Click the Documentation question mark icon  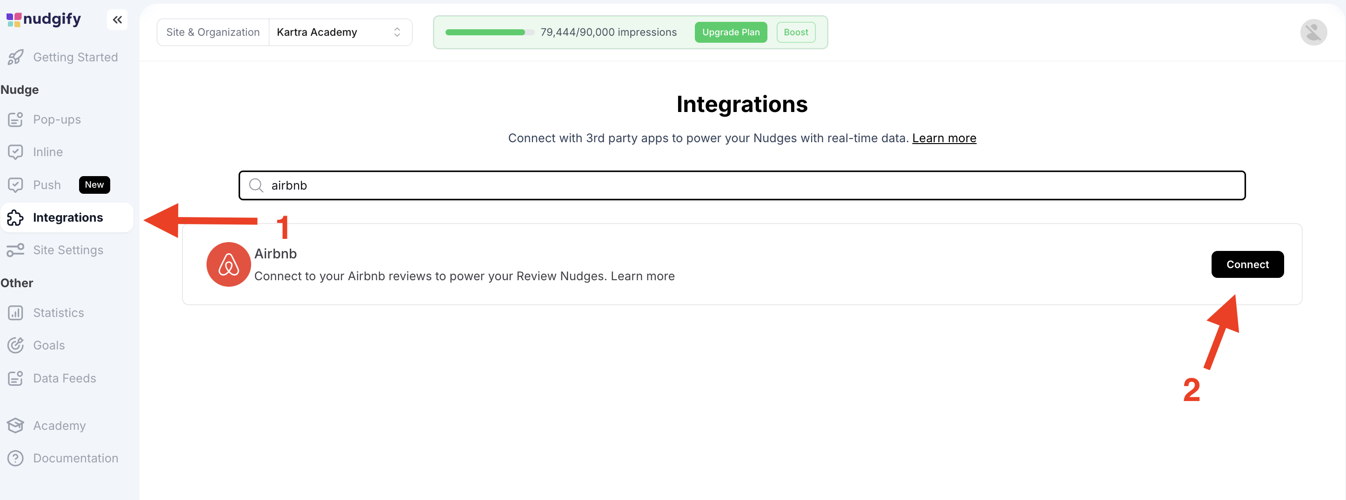coord(15,458)
